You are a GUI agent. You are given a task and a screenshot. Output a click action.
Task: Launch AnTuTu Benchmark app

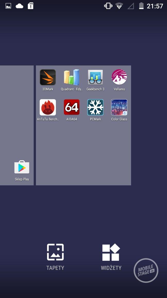pyautogui.click(x=48, y=107)
